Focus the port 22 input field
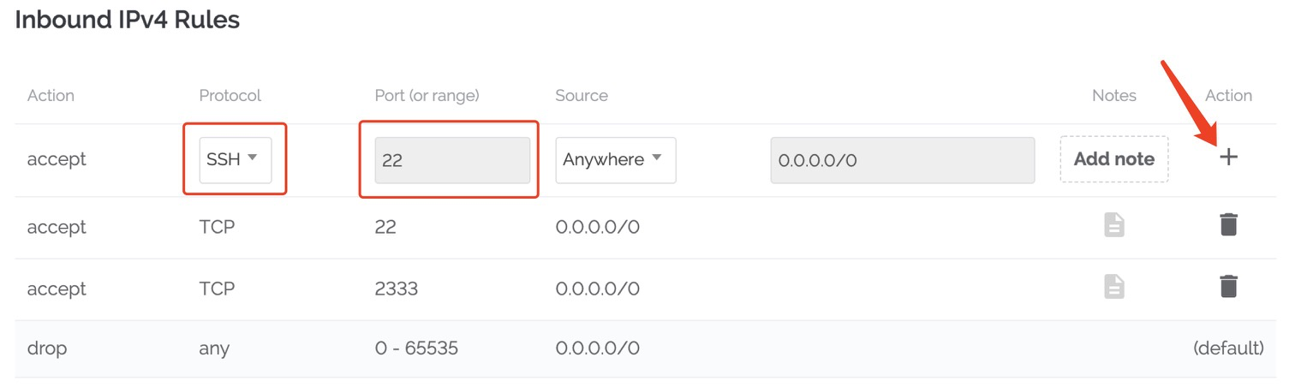Viewport: 1295px width, 387px height. (452, 160)
